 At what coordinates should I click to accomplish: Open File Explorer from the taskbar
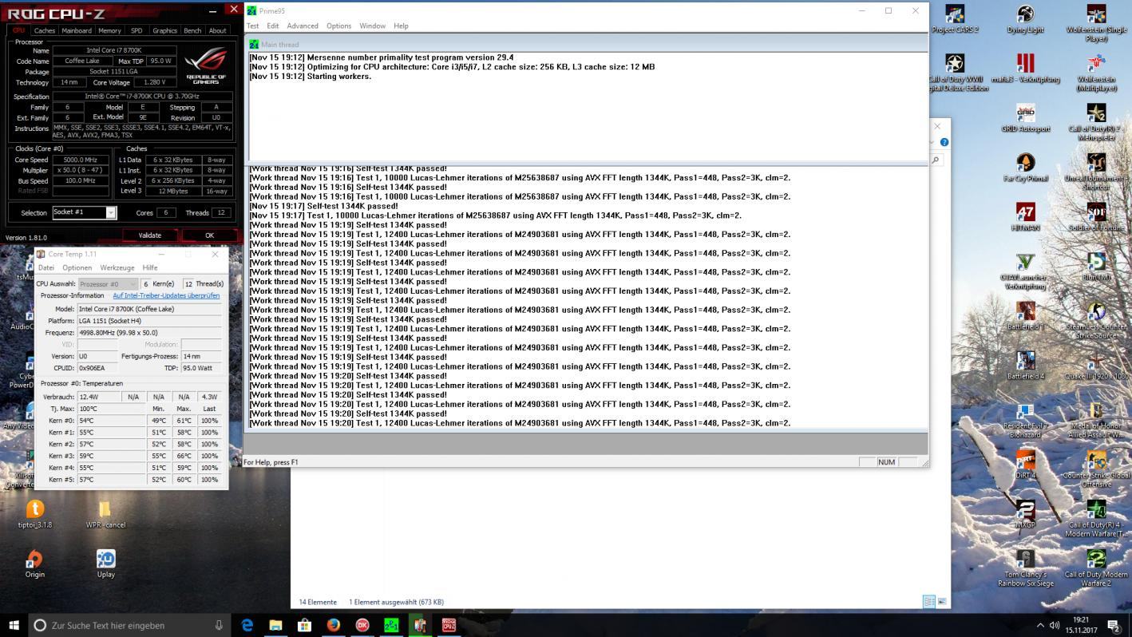pyautogui.click(x=276, y=625)
